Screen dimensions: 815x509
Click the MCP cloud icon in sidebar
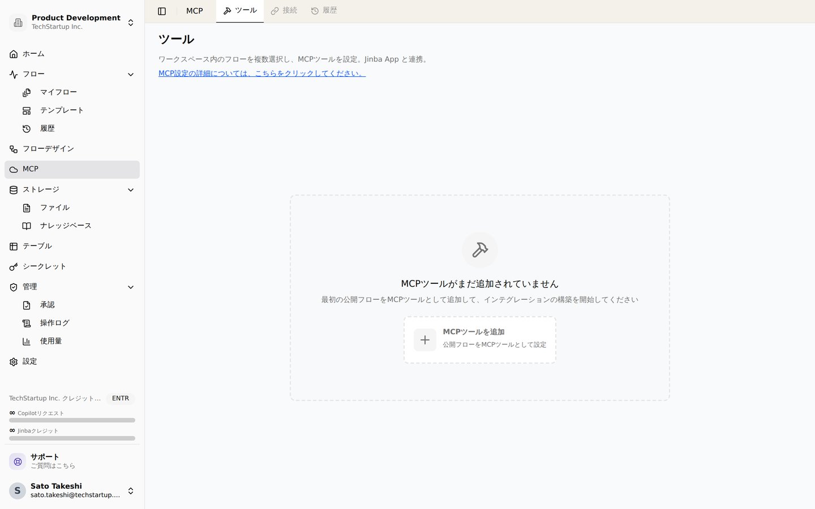[x=14, y=170]
